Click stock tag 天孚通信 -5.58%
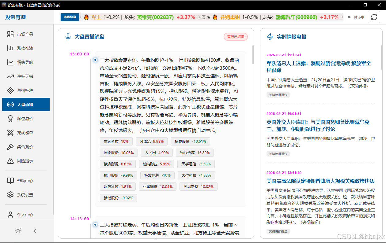 [196, 164]
